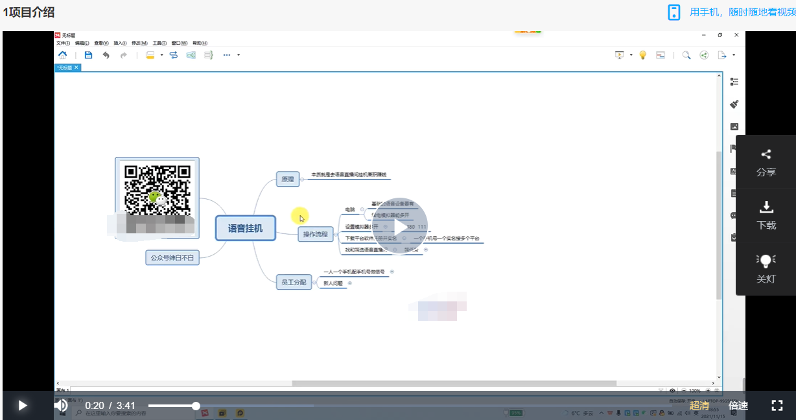The width and height of the screenshot is (796, 420).
Task: Click the summary bracket icon in the toolbar
Action: click(209, 55)
